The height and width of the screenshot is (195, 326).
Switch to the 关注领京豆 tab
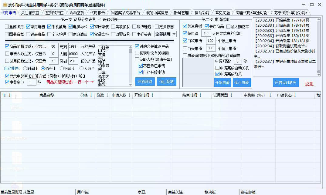click(30, 13)
